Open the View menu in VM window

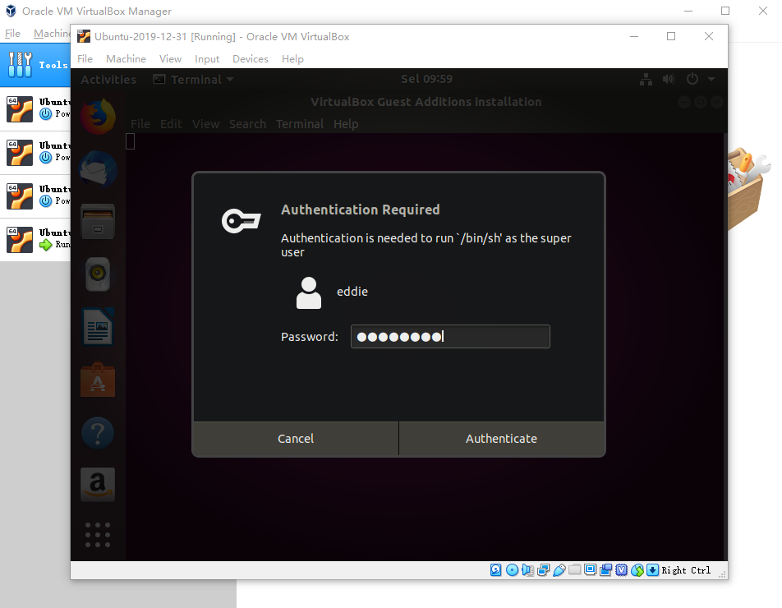pyautogui.click(x=170, y=59)
